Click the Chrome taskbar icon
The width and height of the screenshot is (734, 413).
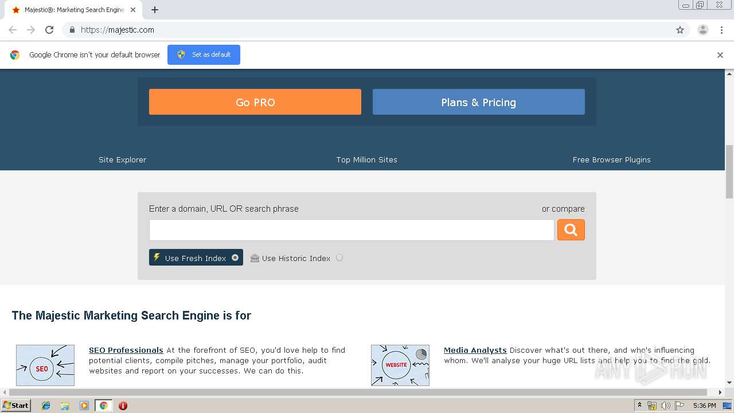point(103,406)
